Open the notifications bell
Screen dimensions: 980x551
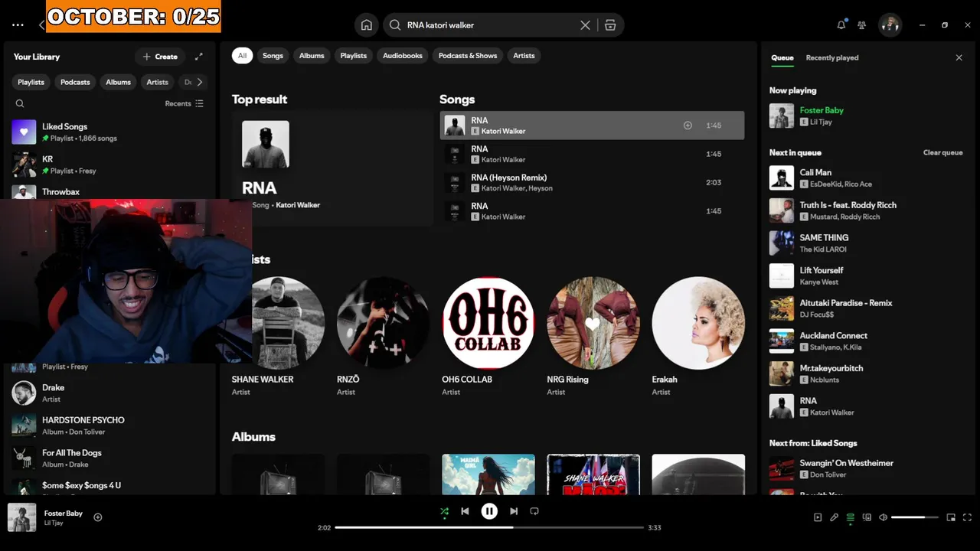point(841,24)
